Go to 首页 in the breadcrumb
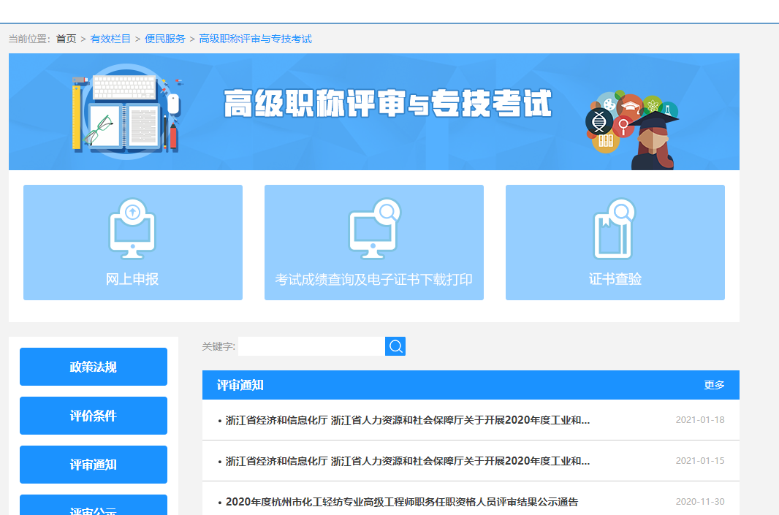779x515 pixels. (66, 39)
